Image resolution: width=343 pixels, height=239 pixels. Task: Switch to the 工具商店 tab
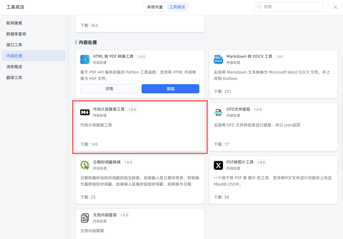177,7
